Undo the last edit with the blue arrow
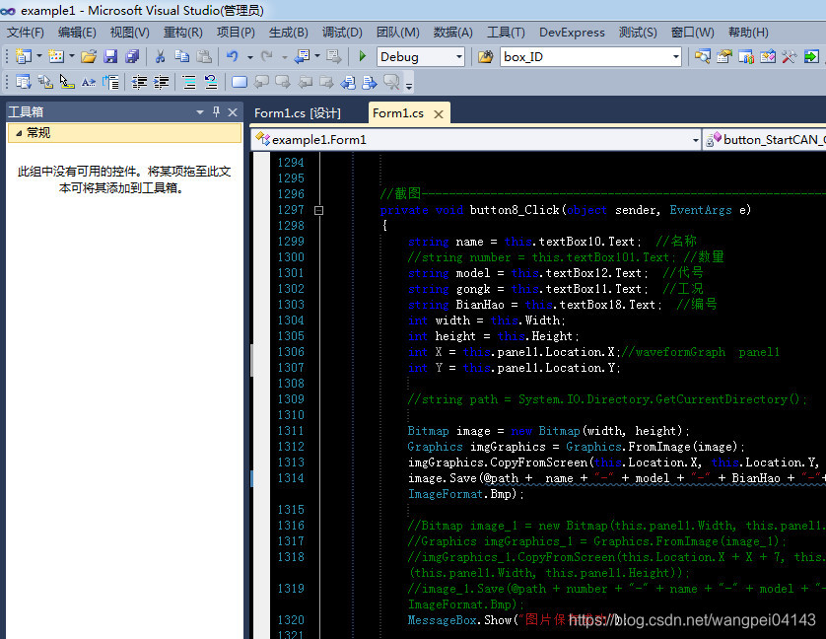Image resolution: width=826 pixels, height=639 pixels. 233,56
